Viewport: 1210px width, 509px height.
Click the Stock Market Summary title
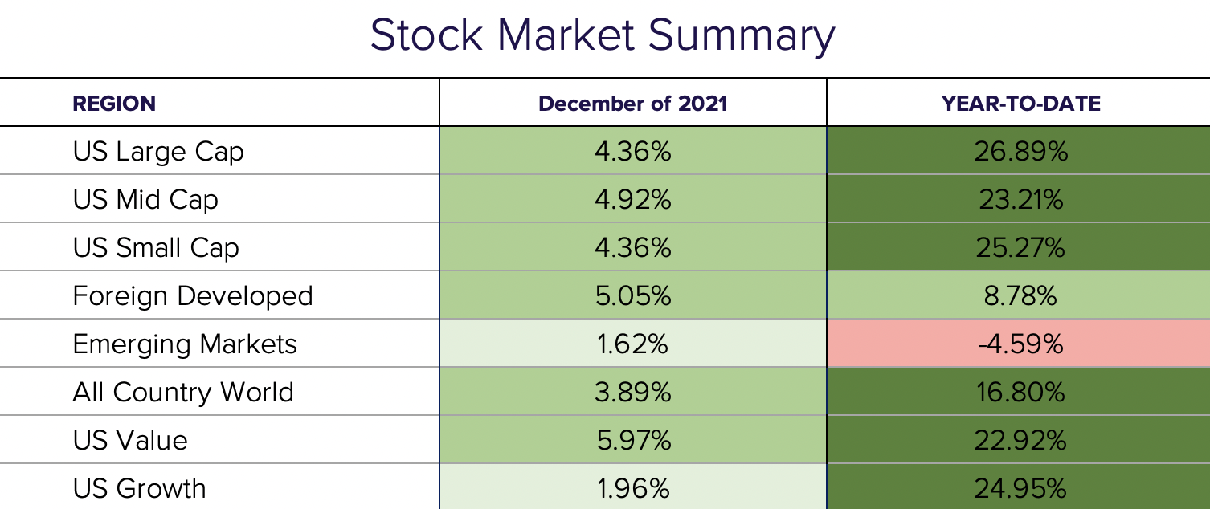click(x=603, y=37)
